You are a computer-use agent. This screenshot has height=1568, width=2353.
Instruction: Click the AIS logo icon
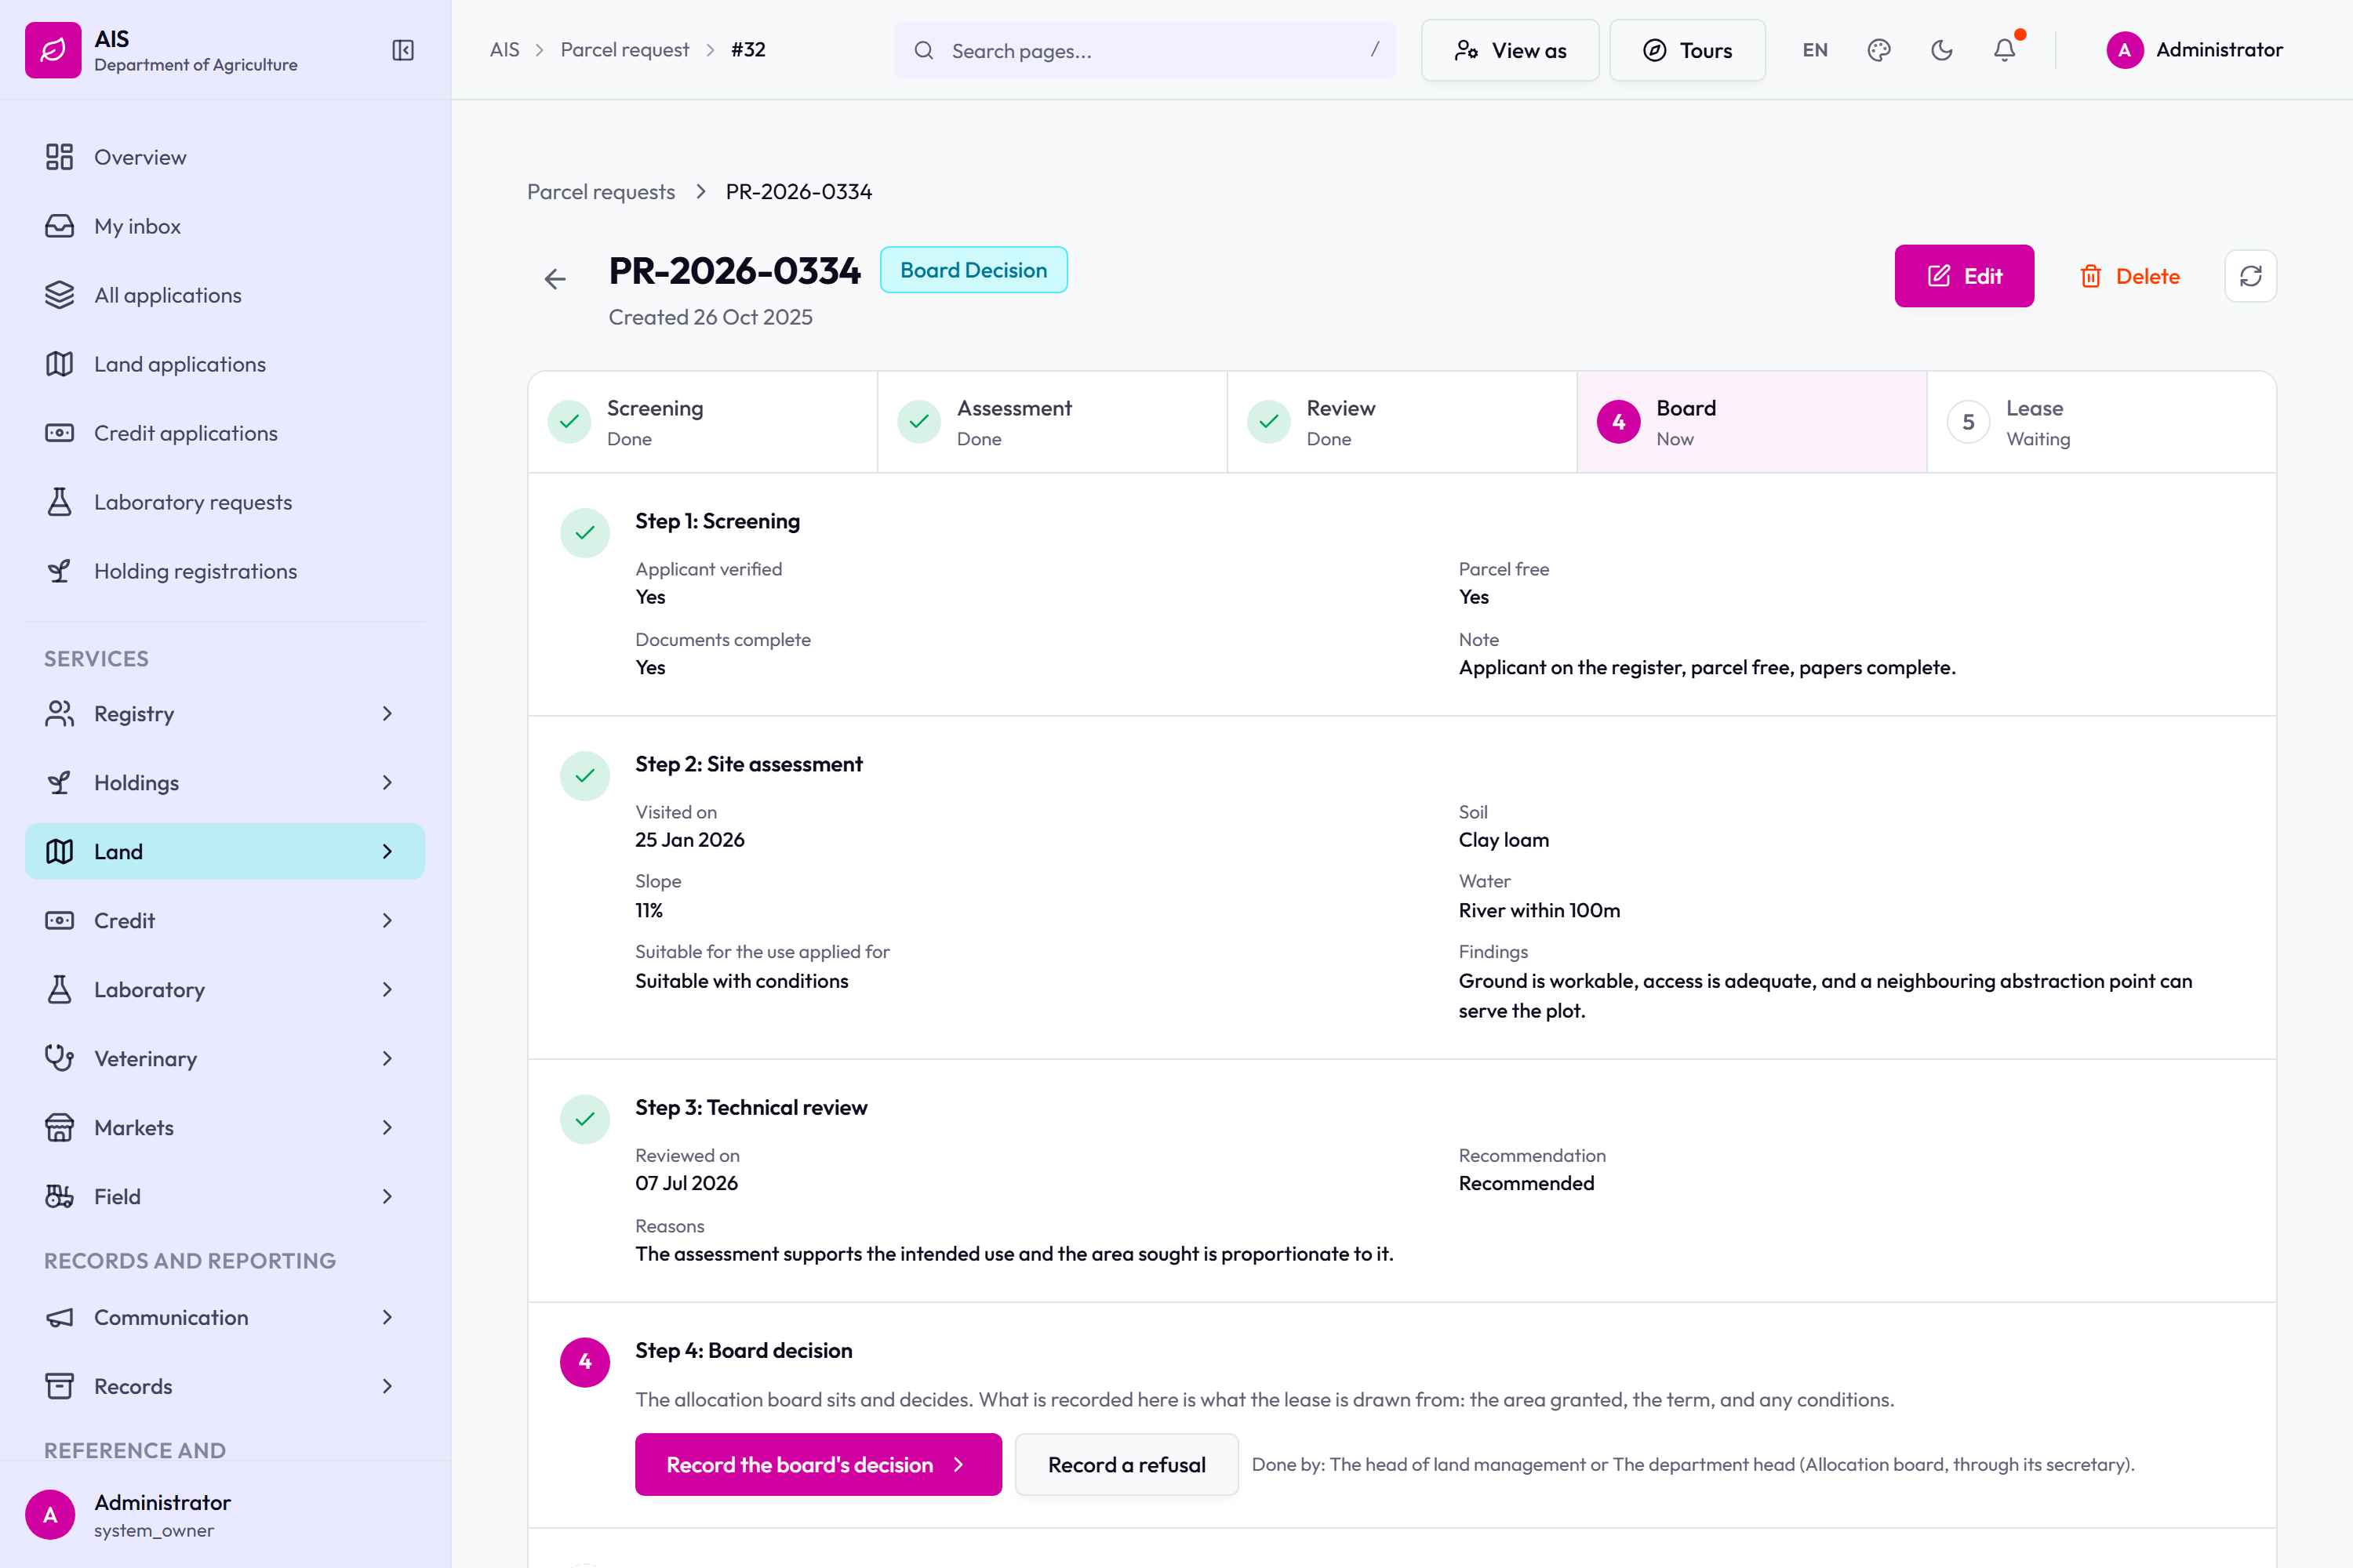coord(53,50)
